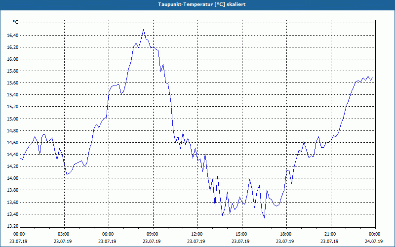Click the y-axis label '15,80'
Viewport: 395px width, 247px height.
[13, 71]
